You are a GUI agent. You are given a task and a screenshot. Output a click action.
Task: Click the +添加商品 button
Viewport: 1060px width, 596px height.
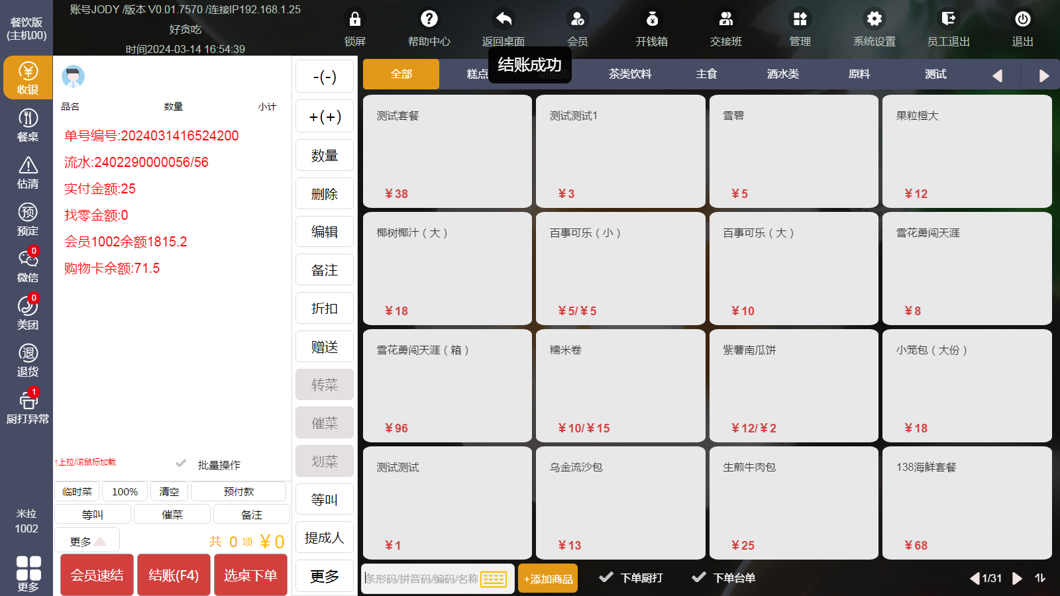(548, 579)
